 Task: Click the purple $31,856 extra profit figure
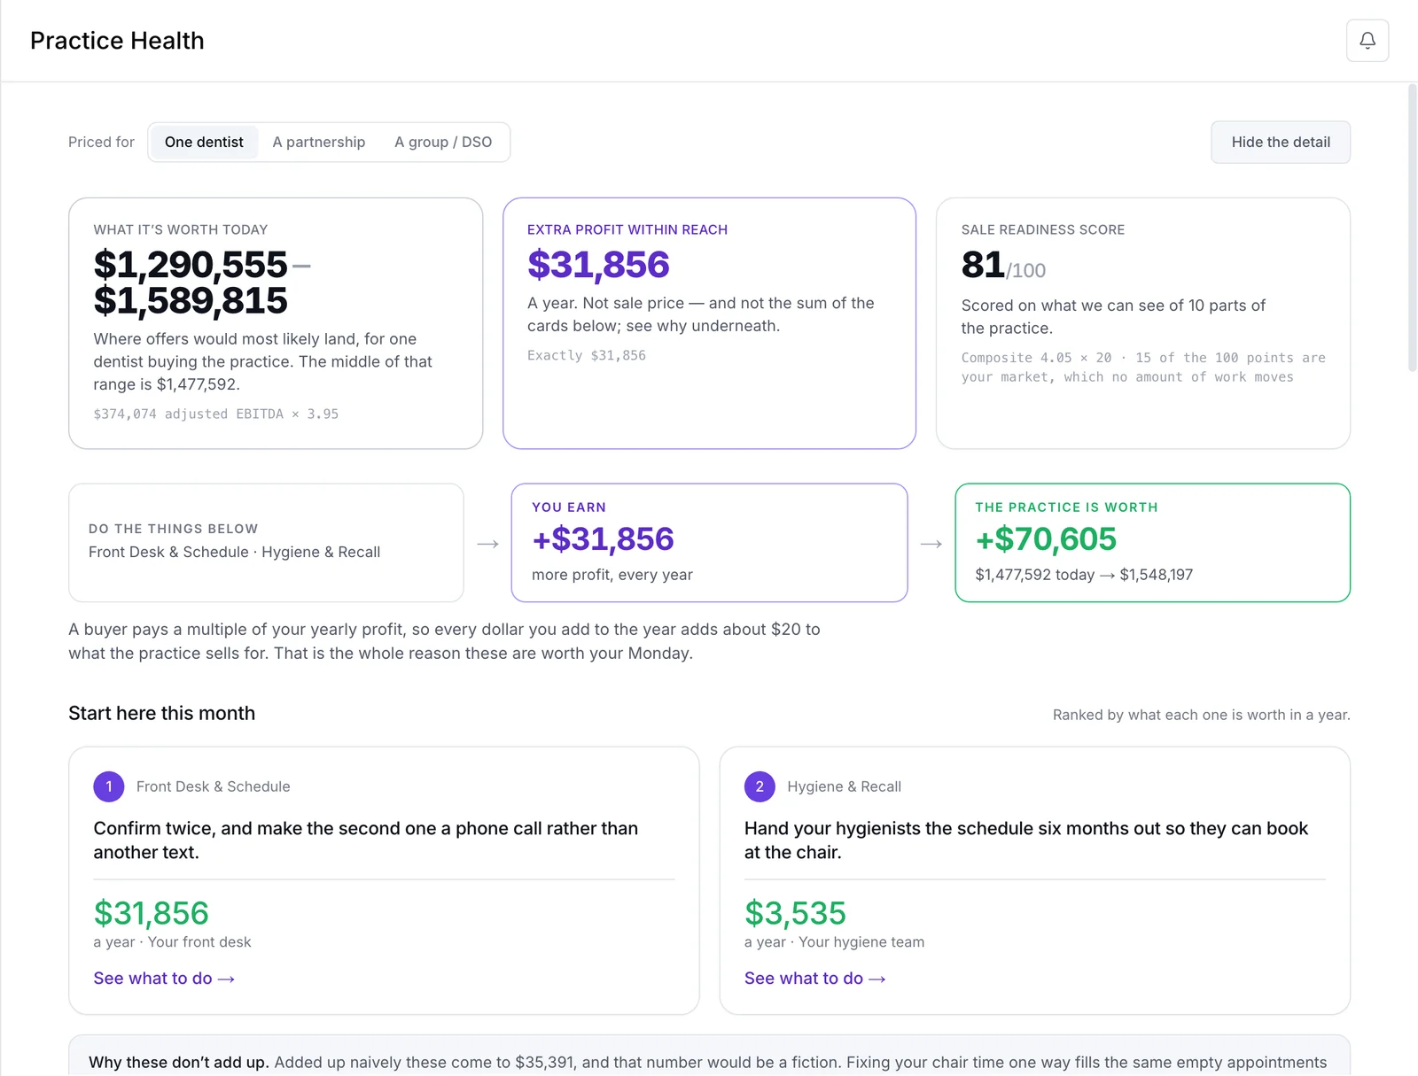(598, 265)
